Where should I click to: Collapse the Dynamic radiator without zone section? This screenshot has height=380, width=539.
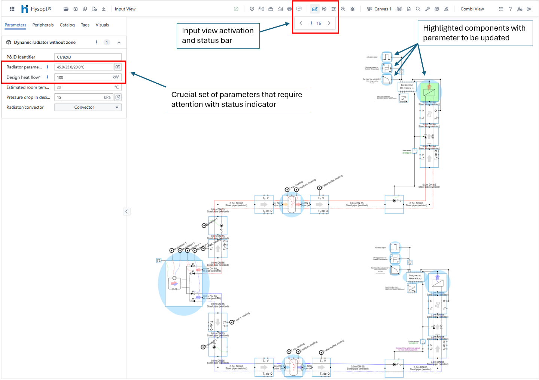(x=119, y=43)
